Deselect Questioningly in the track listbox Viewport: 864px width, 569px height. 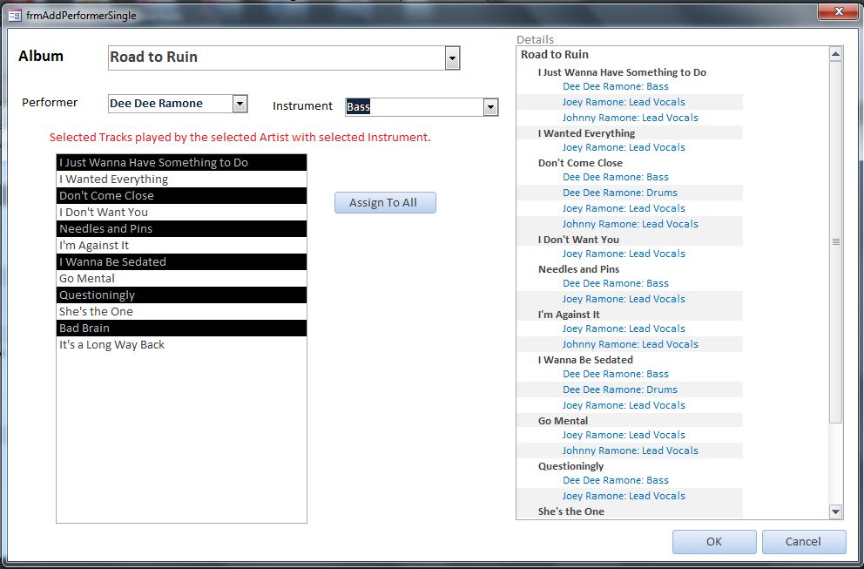click(x=181, y=295)
